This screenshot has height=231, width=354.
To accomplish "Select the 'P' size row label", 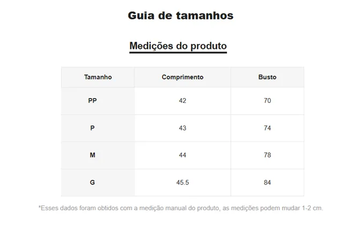I will tap(93, 128).
